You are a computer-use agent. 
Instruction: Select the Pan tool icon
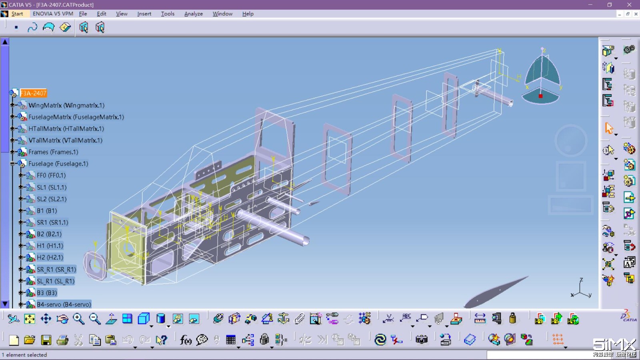[x=46, y=319]
